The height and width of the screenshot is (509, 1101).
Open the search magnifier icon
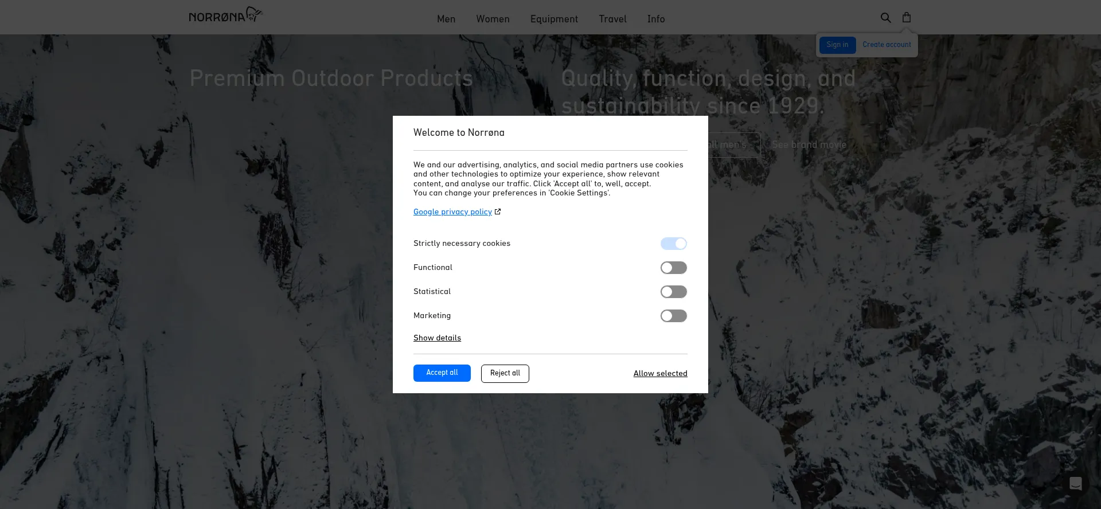[886, 18]
